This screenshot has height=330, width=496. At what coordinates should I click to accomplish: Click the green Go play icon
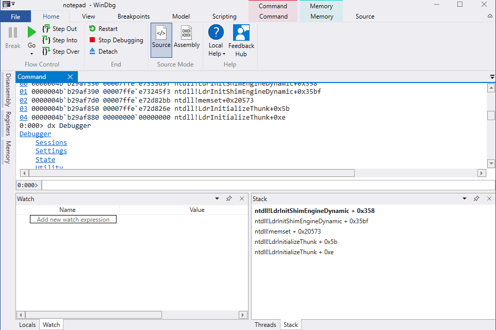point(31,32)
